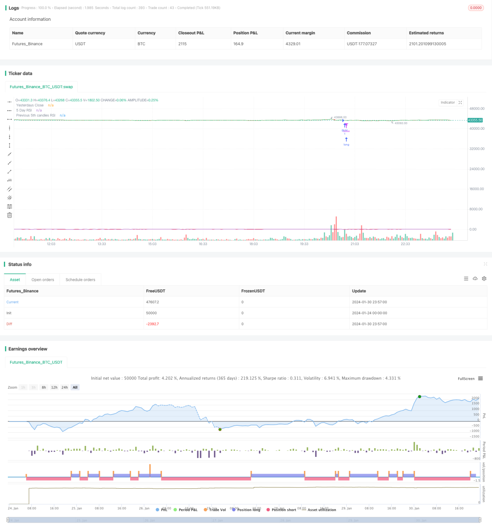Click FullScreen for earnings chart

click(x=466, y=379)
